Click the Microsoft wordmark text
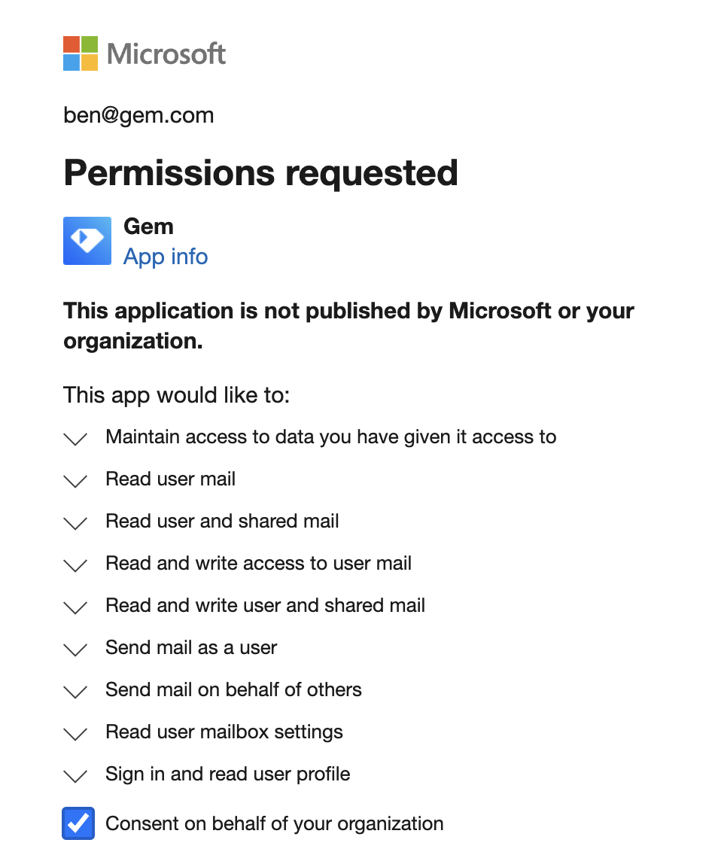The width and height of the screenshot is (718, 861). point(166,54)
